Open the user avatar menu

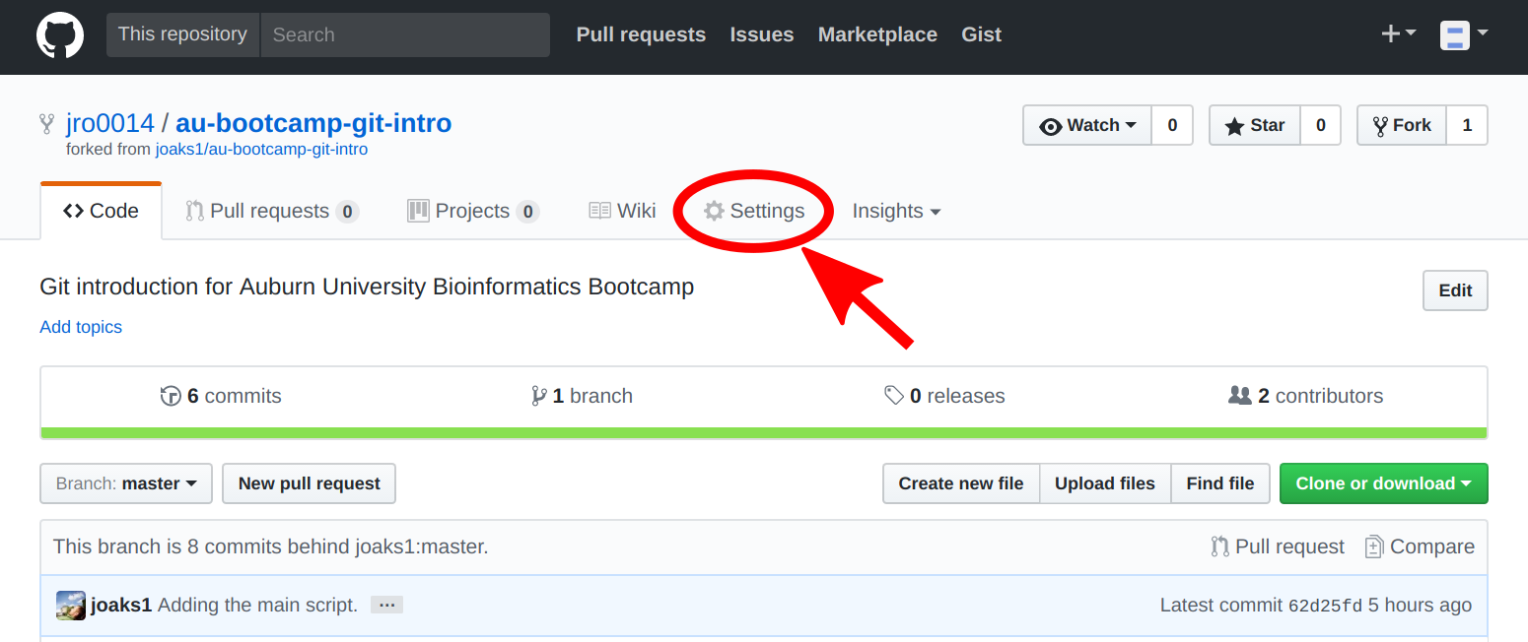tap(1464, 35)
